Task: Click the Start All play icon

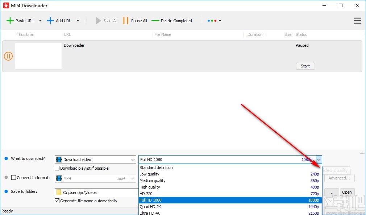Action: click(98, 21)
